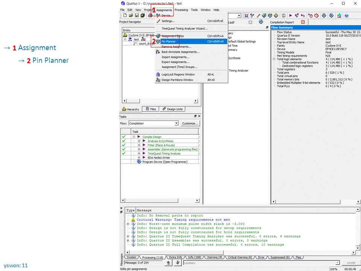This screenshot has height=271, width=361.
Task: Click the Program Device programmer icon in Tasks
Action: (x=139, y=162)
